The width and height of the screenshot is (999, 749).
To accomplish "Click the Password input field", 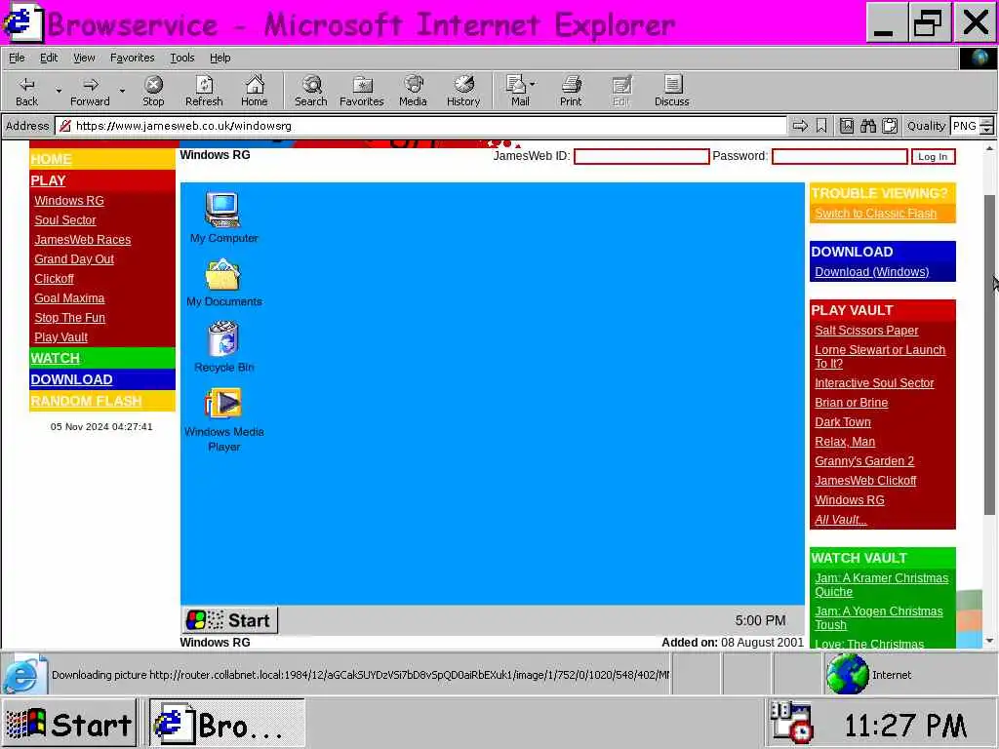I will (x=840, y=157).
